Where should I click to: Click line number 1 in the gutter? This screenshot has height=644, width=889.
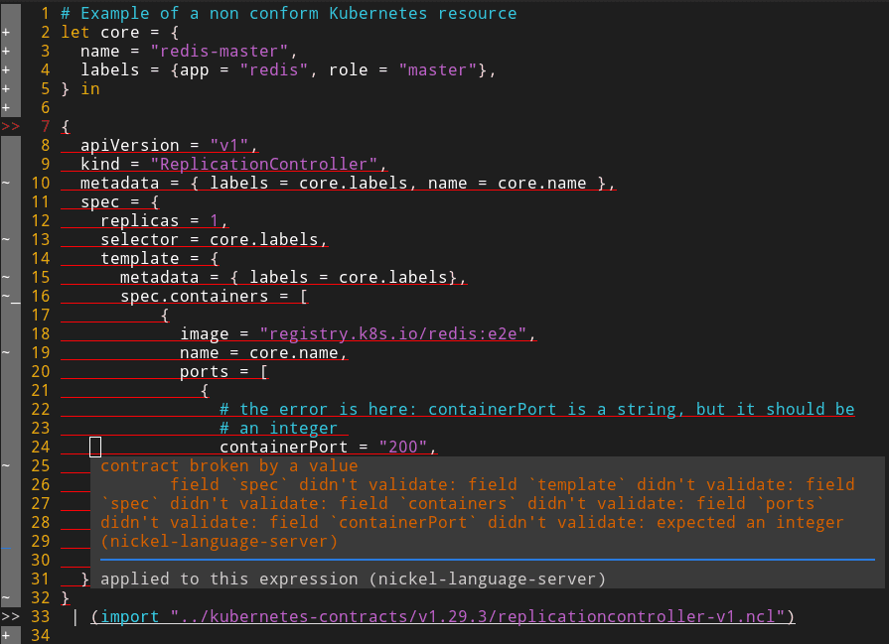coord(45,13)
